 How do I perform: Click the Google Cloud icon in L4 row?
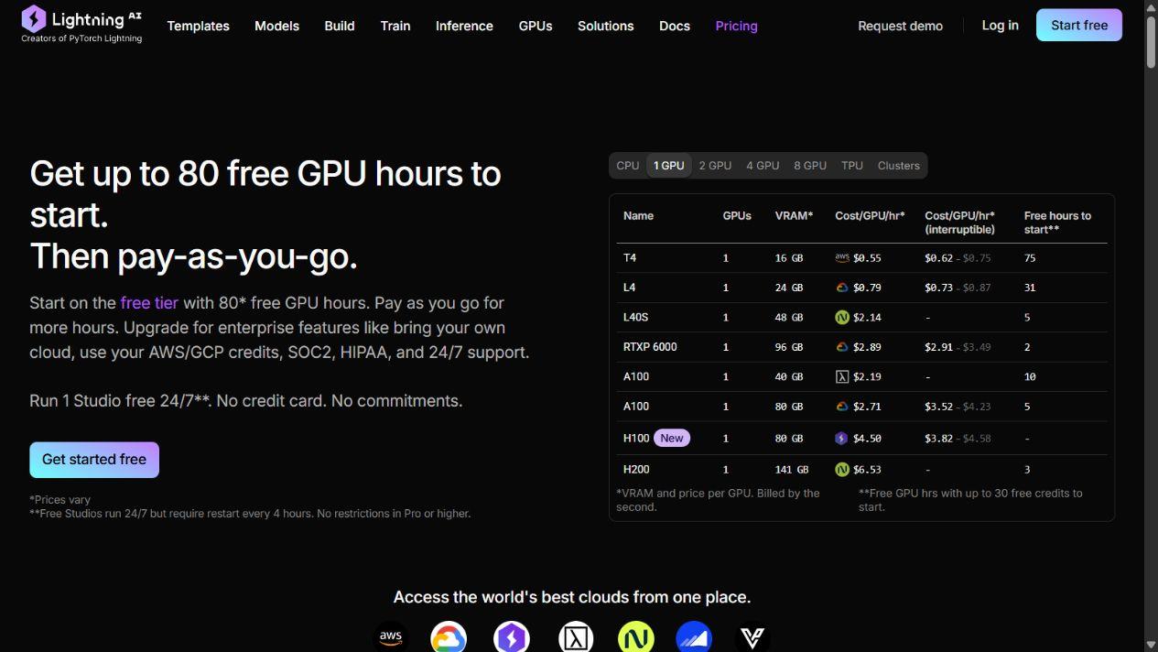pyautogui.click(x=842, y=288)
